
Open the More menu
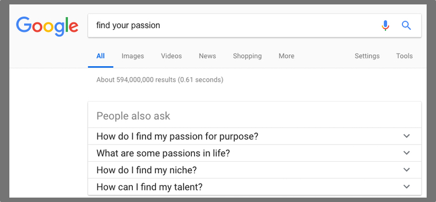point(287,56)
